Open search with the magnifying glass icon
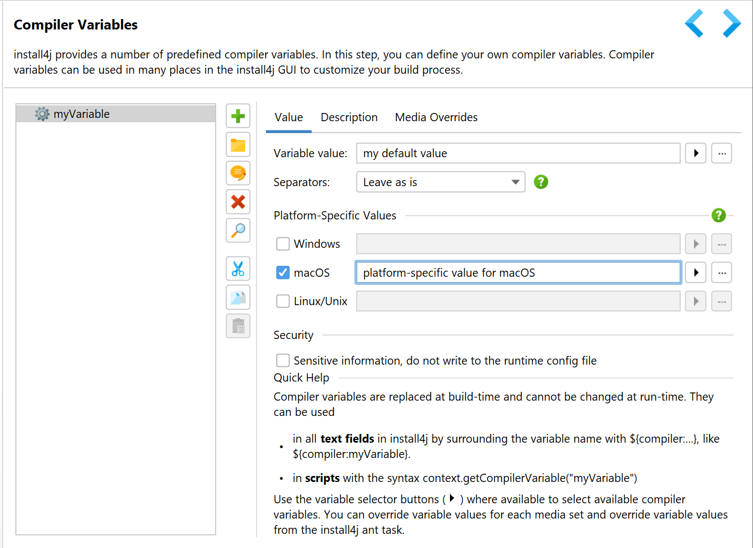 pyautogui.click(x=238, y=230)
